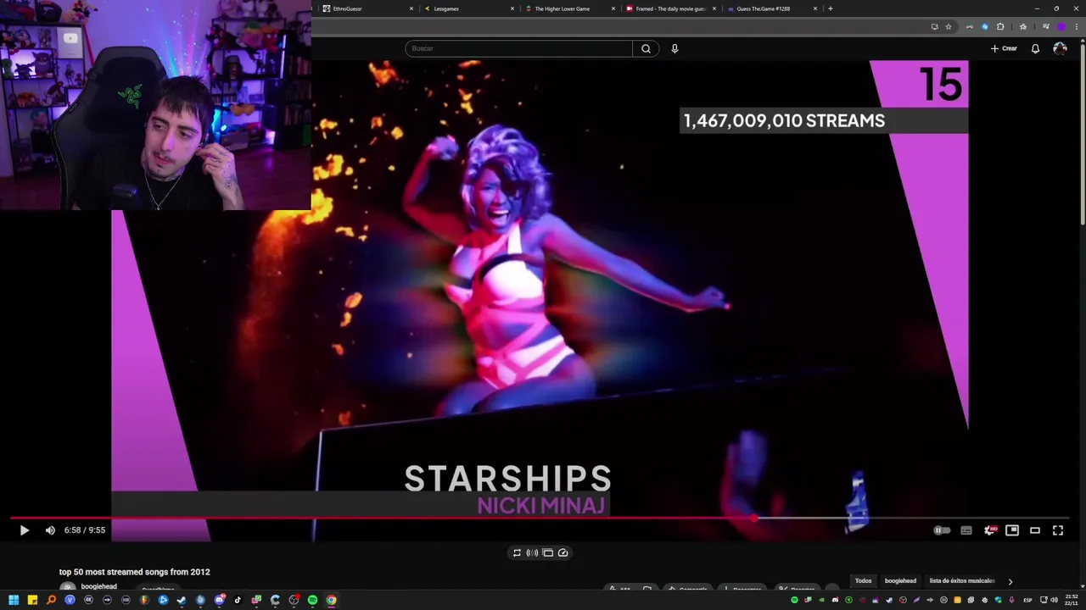Open Google Chrome taskbar icon

[x=331, y=600]
